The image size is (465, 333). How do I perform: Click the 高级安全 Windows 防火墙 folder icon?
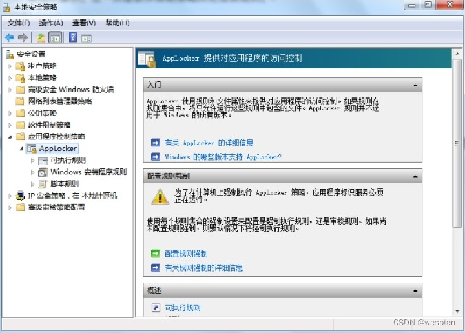click(20, 90)
